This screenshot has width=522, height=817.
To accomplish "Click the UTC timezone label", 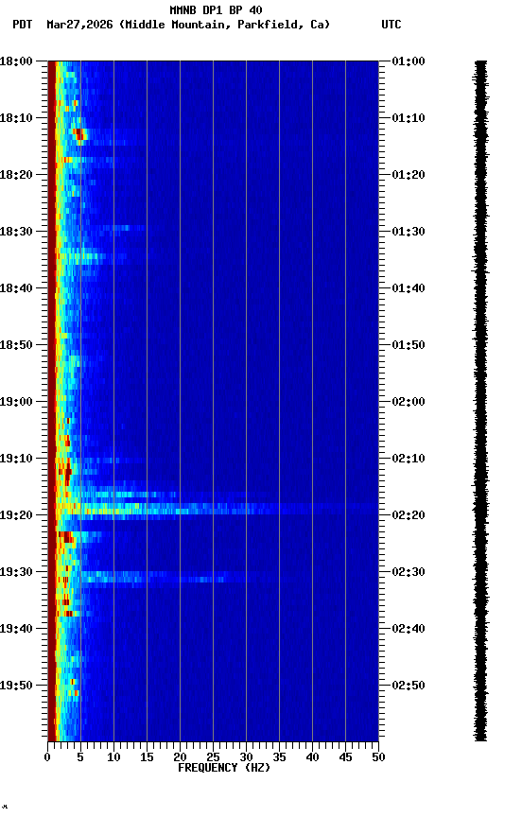I will click(391, 25).
